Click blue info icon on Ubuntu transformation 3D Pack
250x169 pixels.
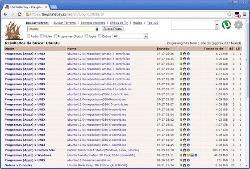(x=196, y=155)
